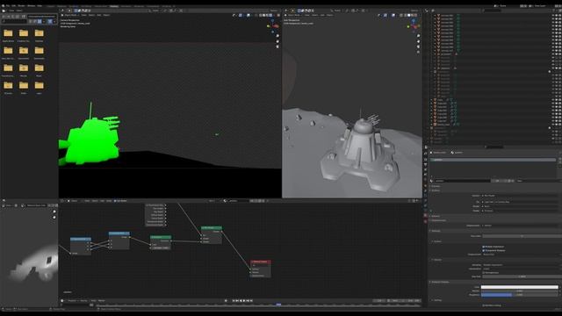
Task: Go back in the file browser
Action: (4, 16)
